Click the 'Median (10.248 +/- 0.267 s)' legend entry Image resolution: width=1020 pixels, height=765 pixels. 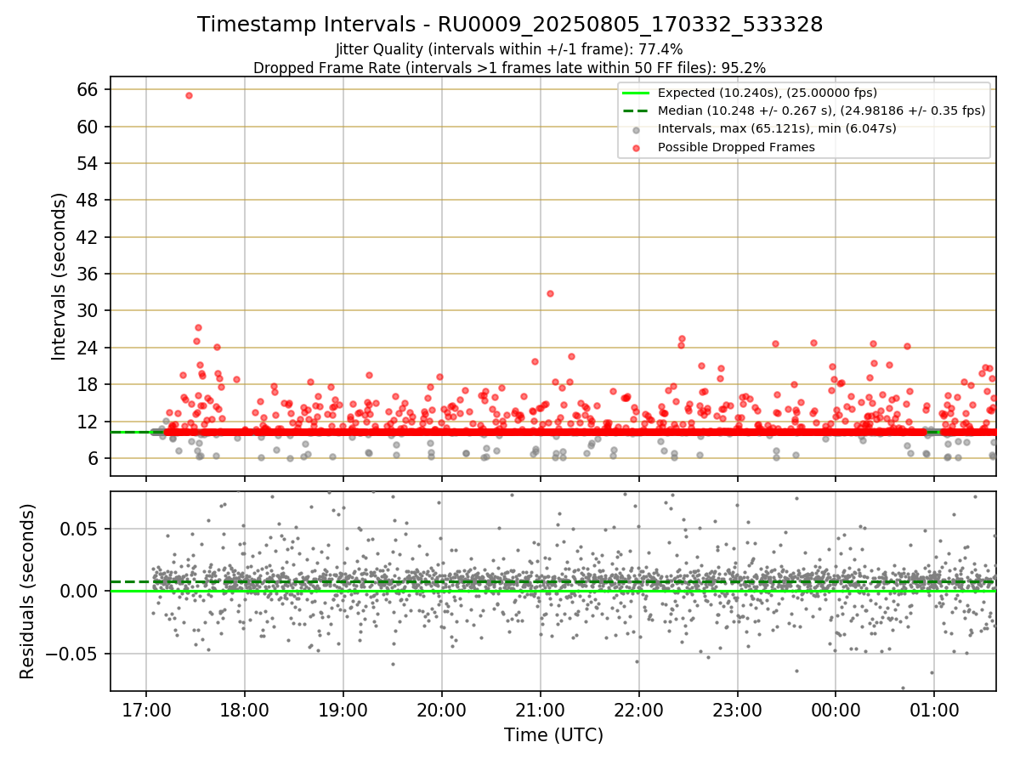pos(821,110)
